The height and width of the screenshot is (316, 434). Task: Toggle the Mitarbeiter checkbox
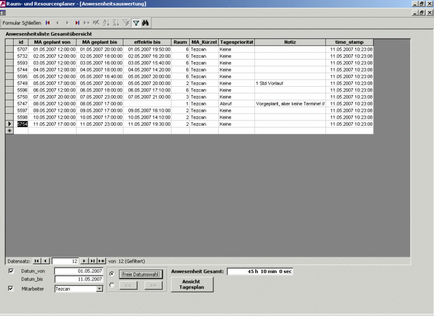11,289
